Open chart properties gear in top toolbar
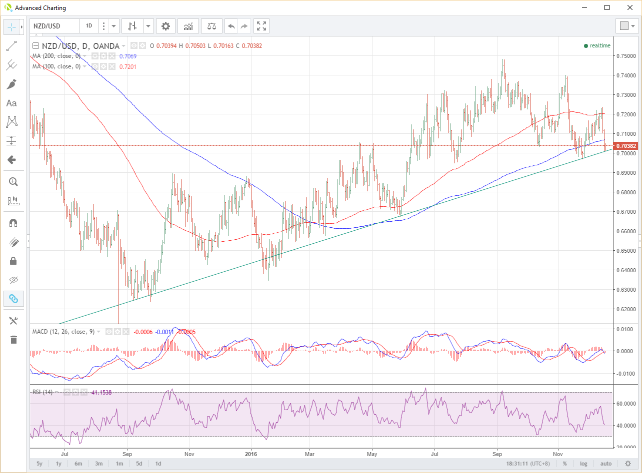 pyautogui.click(x=165, y=26)
